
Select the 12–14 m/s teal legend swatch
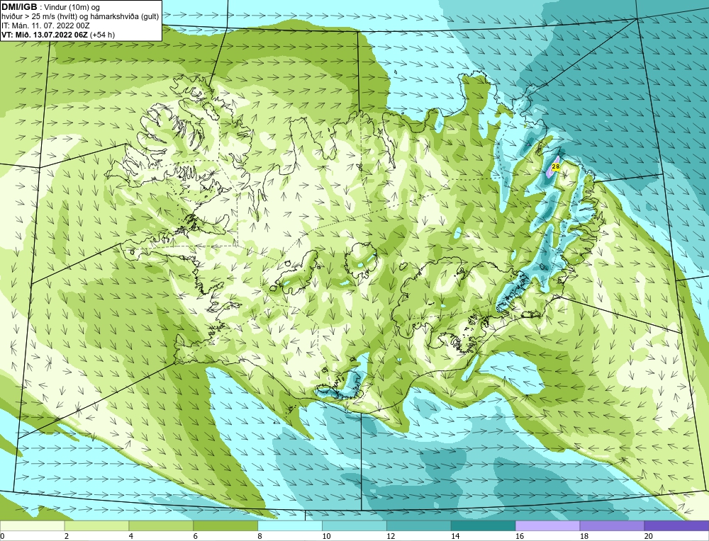coord(419,525)
